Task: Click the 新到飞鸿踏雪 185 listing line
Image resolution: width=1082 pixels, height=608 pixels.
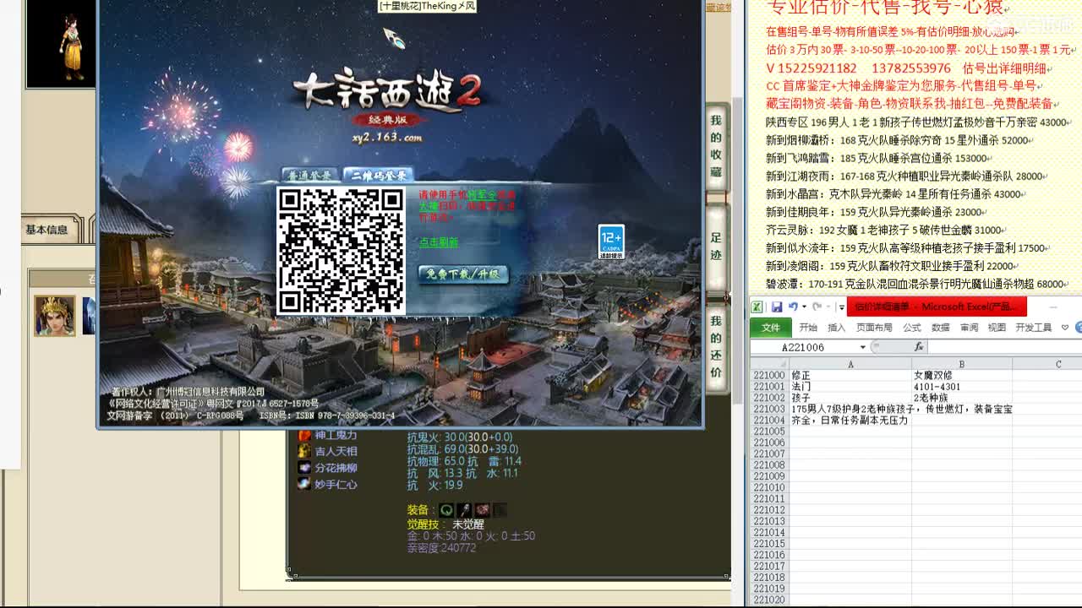Action: pos(877,158)
